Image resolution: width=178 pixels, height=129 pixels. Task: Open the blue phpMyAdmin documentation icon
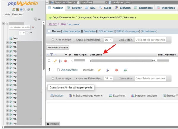21,9
